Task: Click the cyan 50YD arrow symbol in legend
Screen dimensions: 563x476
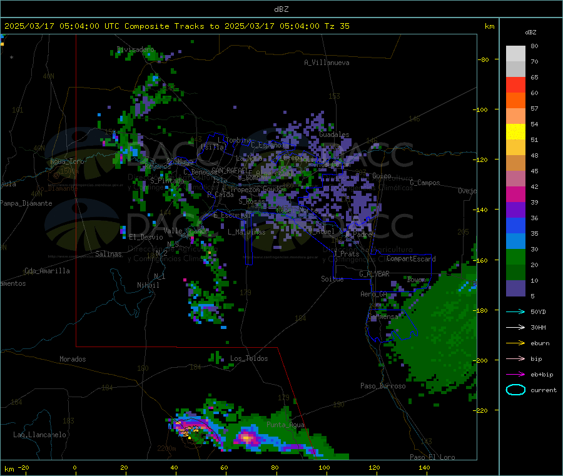Action: (515, 311)
